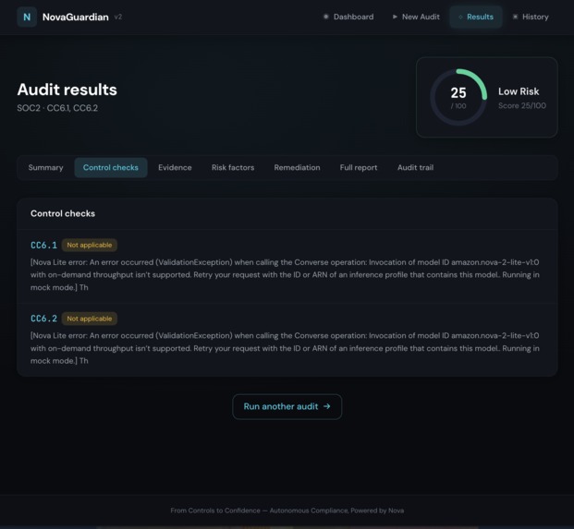Click the CC6.2 Not applicable badge
The height and width of the screenshot is (529, 574).
pyautogui.click(x=90, y=319)
